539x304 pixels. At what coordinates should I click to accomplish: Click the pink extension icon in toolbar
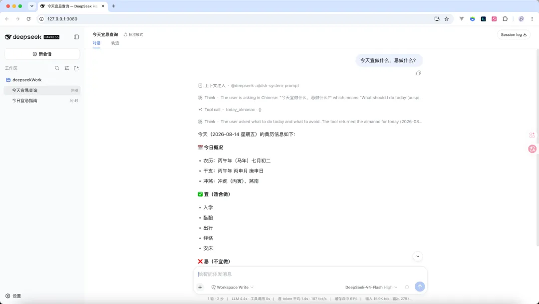click(494, 19)
